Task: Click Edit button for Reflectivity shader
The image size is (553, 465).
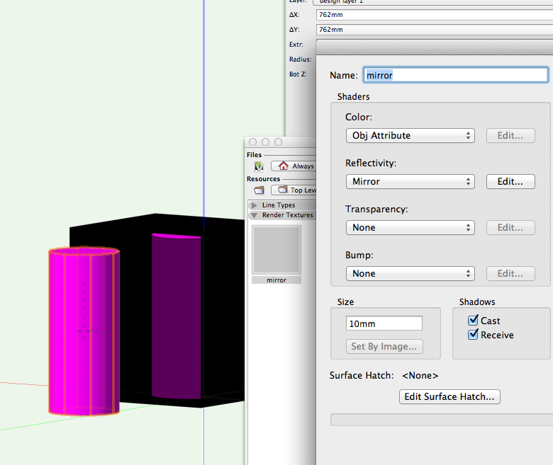Action: [510, 182]
